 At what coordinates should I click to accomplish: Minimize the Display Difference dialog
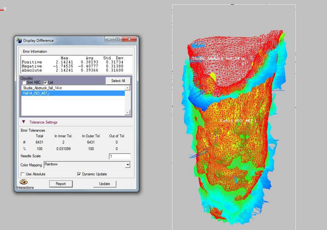point(109,39)
